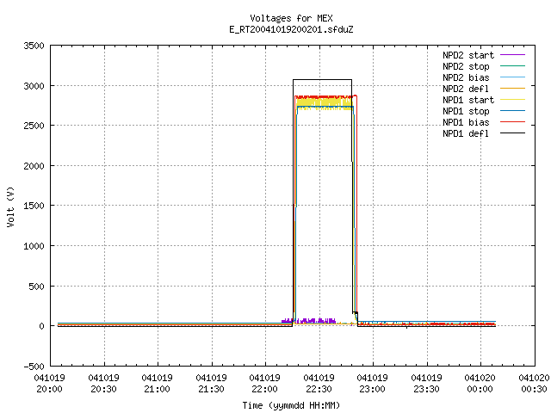Click the 'NPD2 bias' legend label

coord(466,77)
